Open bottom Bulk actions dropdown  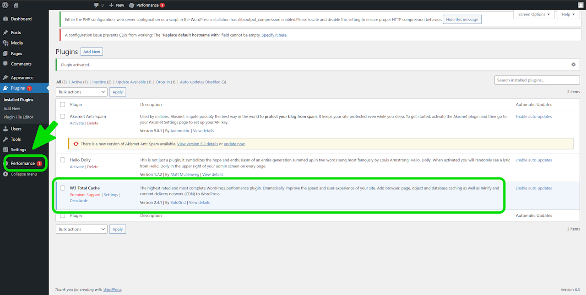point(81,229)
